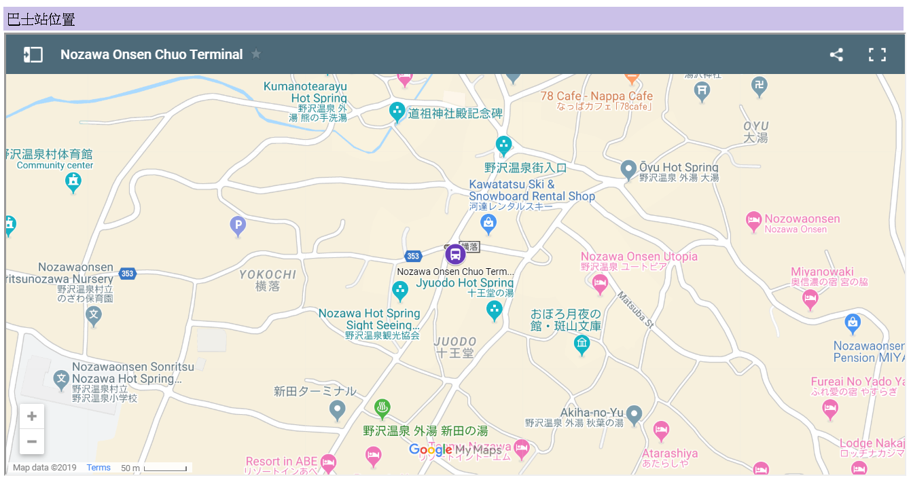Click the Matsuba St road label
This screenshot has width=911, height=482.
[635, 310]
